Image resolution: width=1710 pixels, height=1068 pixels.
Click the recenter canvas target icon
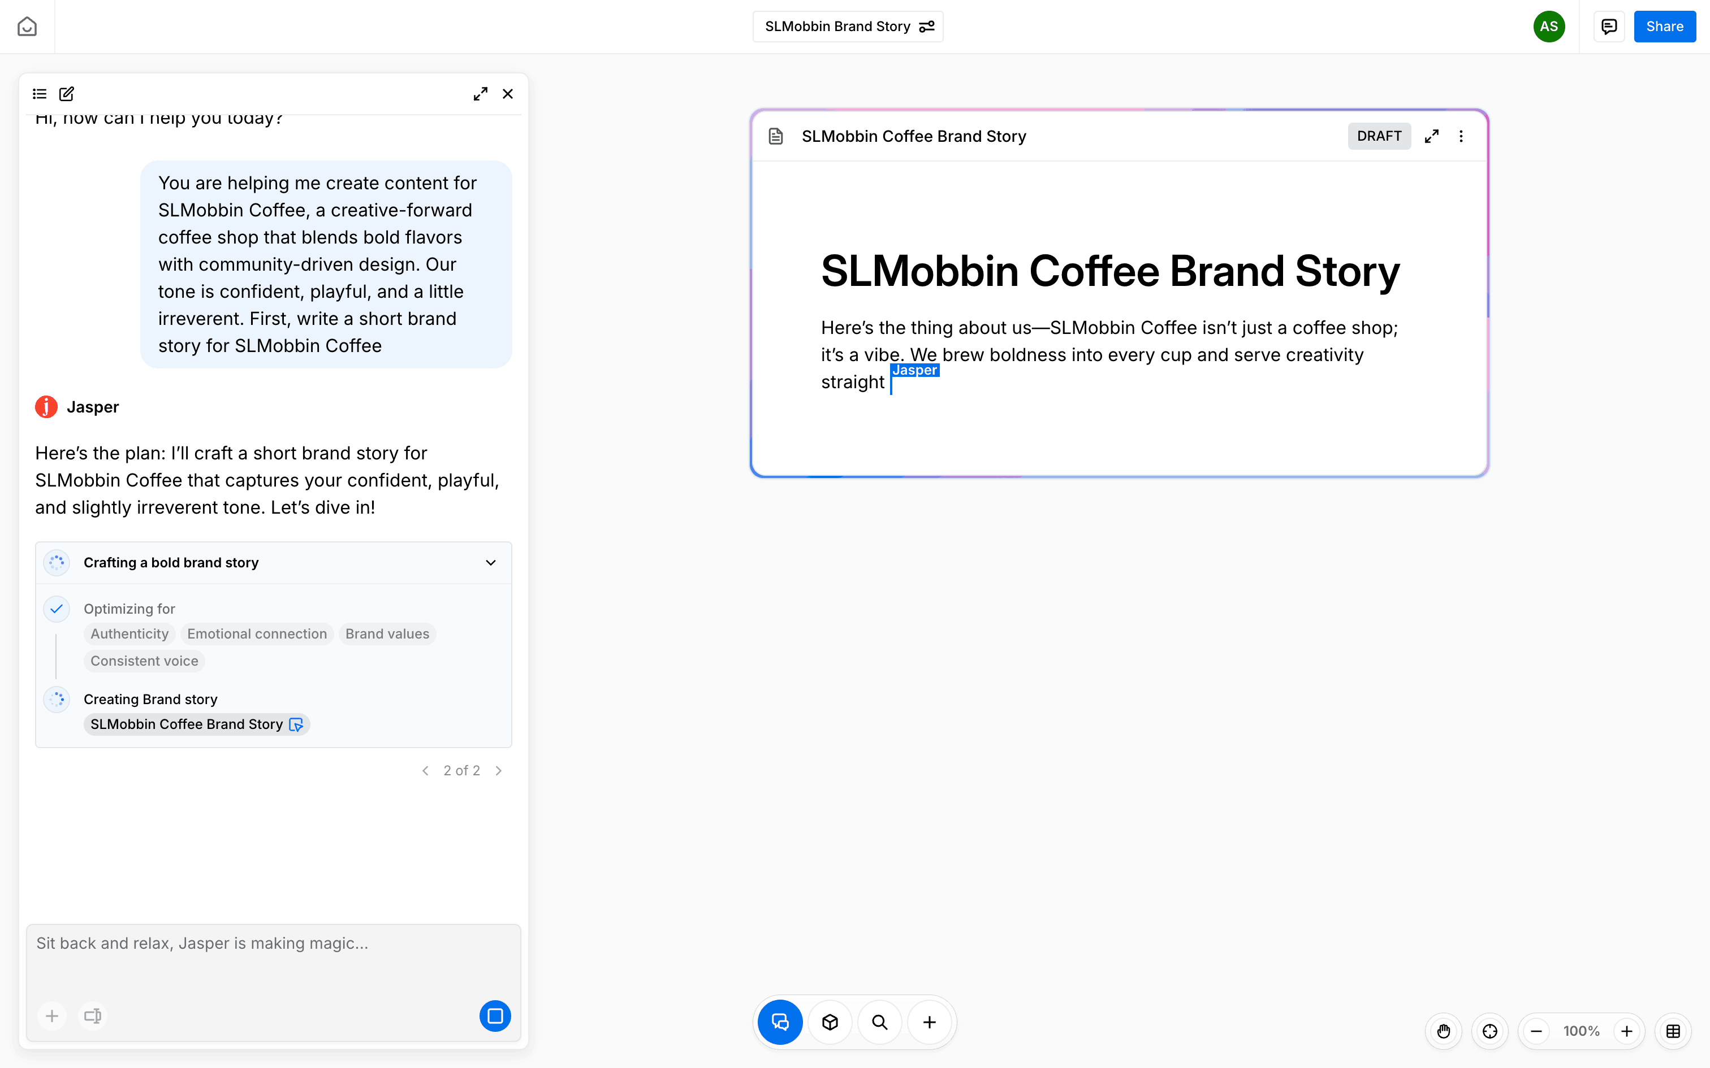click(x=1489, y=1031)
